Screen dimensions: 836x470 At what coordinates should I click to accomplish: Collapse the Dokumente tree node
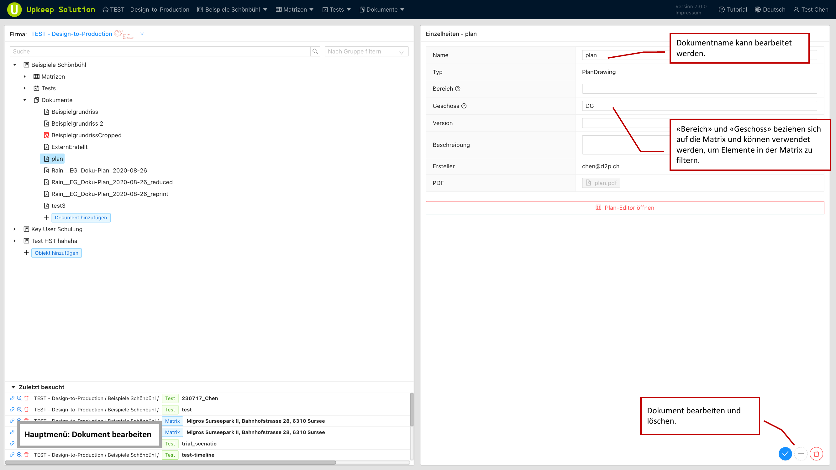[x=25, y=100]
